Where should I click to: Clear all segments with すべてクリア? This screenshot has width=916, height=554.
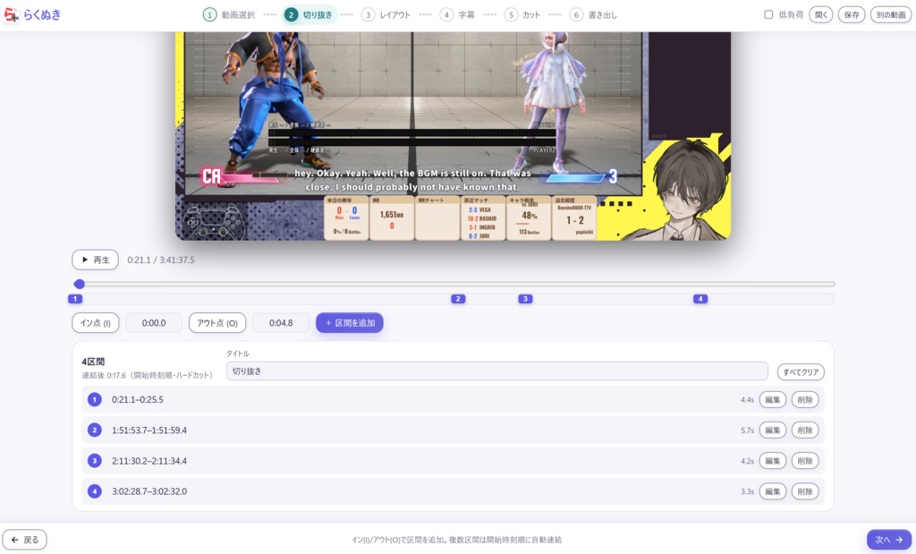(801, 371)
